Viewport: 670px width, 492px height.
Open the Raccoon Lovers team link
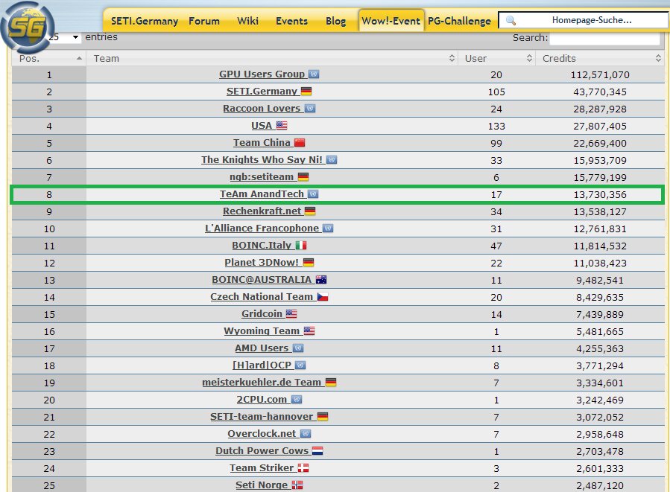pyautogui.click(x=262, y=109)
